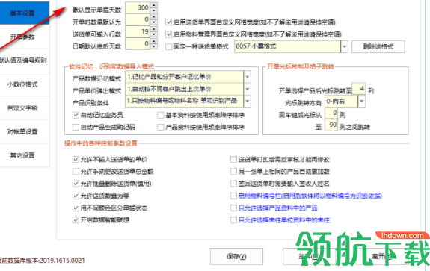Image resolution: width=430 pixels, height=271 pixels.
Task: Enable 启用物料编号栏 checkbox
Action: tap(233, 196)
